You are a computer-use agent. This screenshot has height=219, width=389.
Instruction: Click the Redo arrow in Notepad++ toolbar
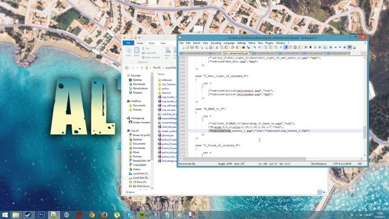click(x=237, y=47)
